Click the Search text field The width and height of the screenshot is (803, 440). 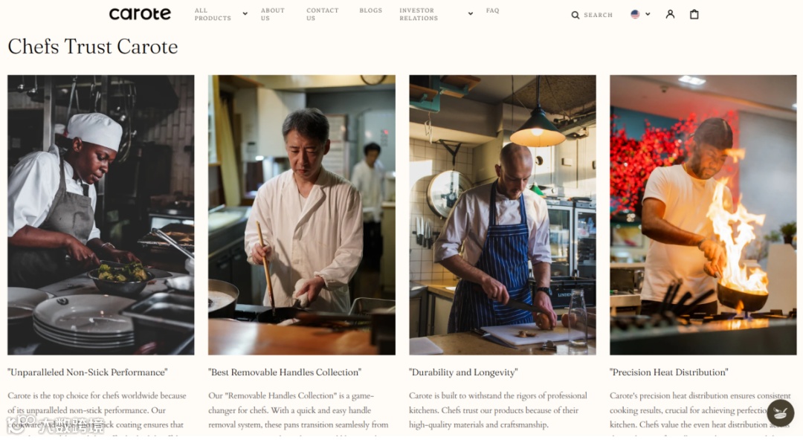click(x=598, y=15)
